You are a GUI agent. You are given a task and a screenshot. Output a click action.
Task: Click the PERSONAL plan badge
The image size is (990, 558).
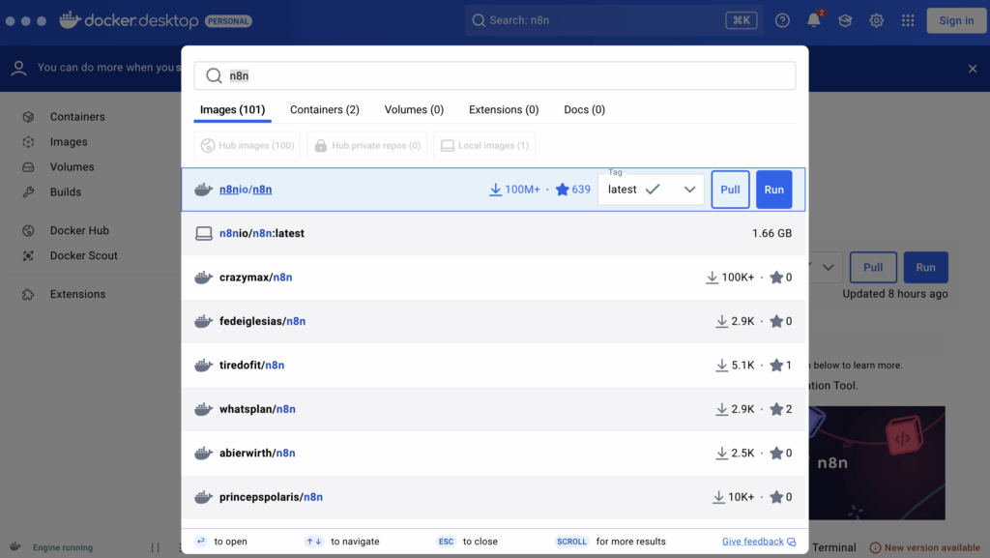(x=228, y=21)
